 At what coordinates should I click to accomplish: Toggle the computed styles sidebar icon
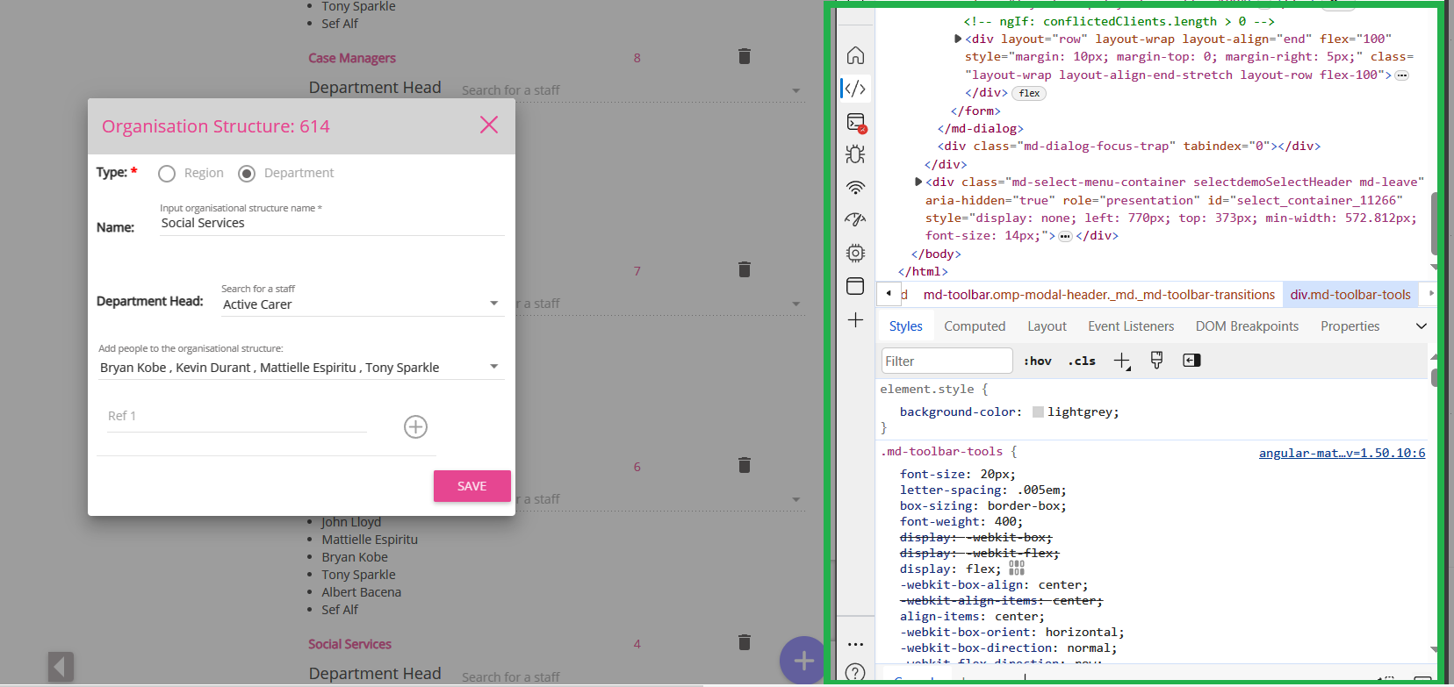pos(1191,361)
